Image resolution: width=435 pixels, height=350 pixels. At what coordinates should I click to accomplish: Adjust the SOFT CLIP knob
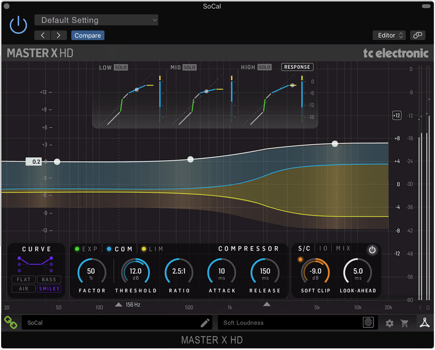point(314,271)
